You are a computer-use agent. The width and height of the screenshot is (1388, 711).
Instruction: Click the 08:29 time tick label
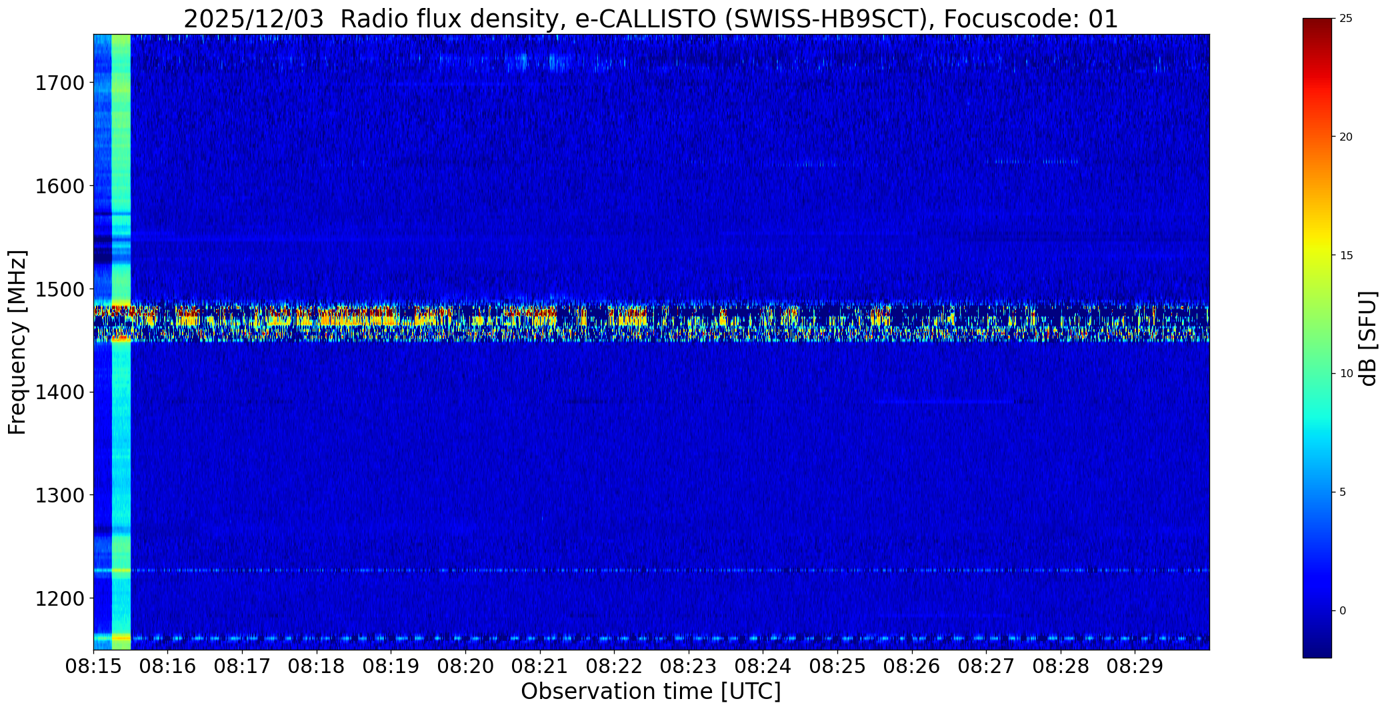tap(1135, 666)
